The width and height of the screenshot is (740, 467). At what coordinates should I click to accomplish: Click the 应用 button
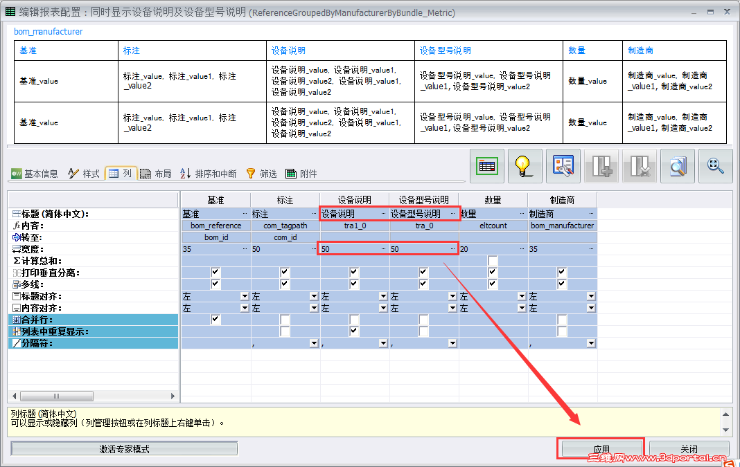(x=600, y=448)
